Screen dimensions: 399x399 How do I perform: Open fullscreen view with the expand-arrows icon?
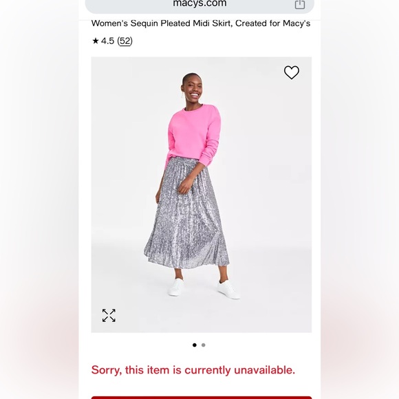pyautogui.click(x=109, y=315)
